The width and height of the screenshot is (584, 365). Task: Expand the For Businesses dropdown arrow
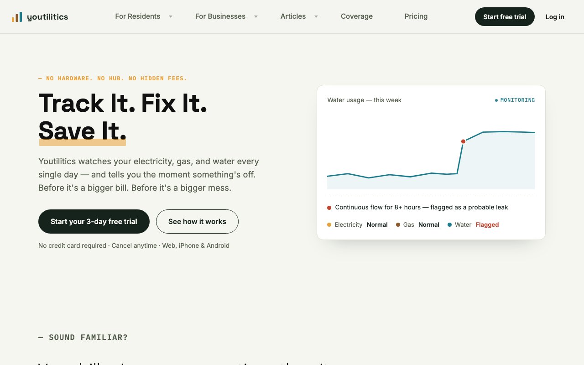pyautogui.click(x=256, y=16)
